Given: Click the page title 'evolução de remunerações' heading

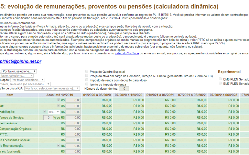Looking at the screenshot, I should [x=109, y=6].
